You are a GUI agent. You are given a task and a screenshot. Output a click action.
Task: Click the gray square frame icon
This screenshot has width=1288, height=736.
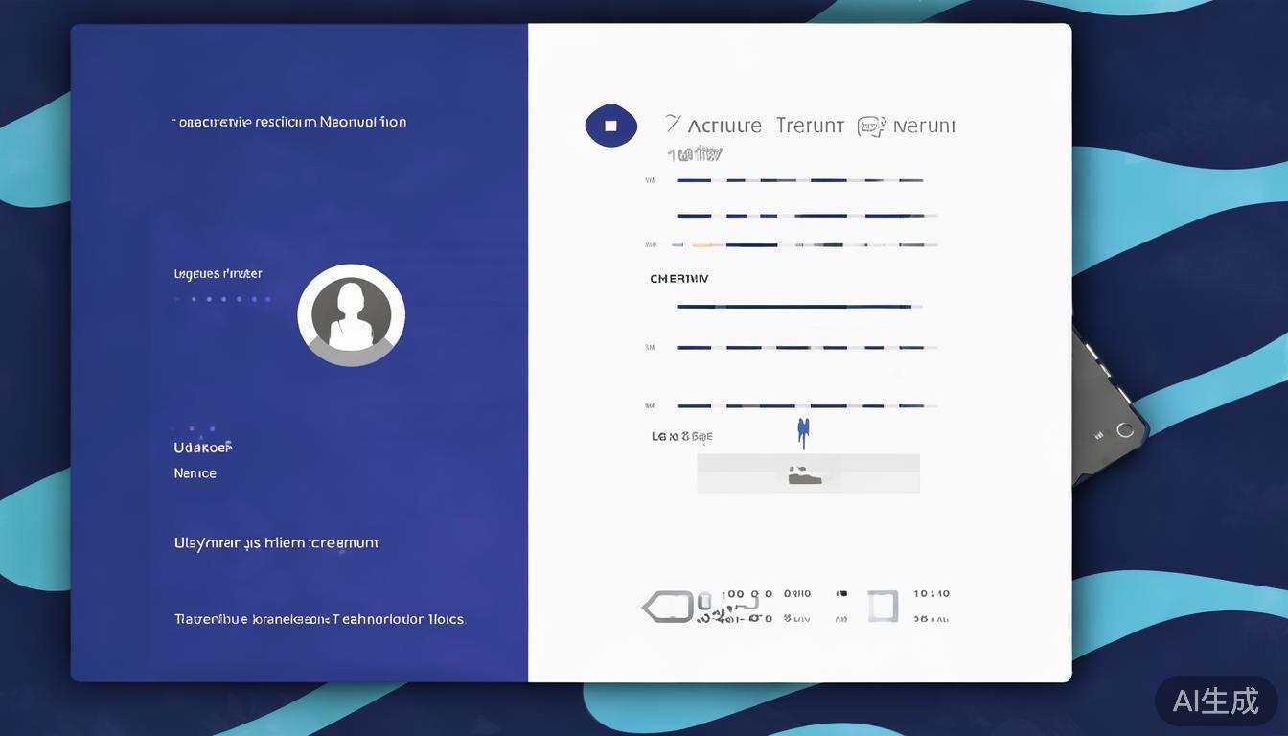point(883,607)
